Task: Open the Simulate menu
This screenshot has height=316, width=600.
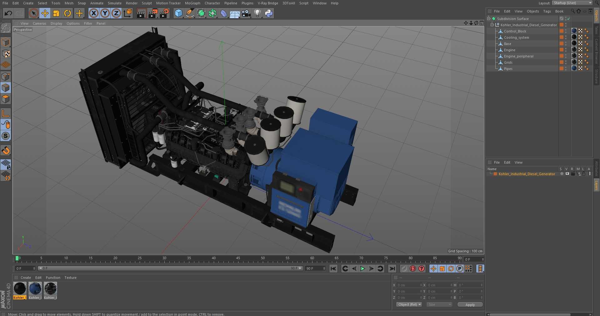Action: click(115, 3)
